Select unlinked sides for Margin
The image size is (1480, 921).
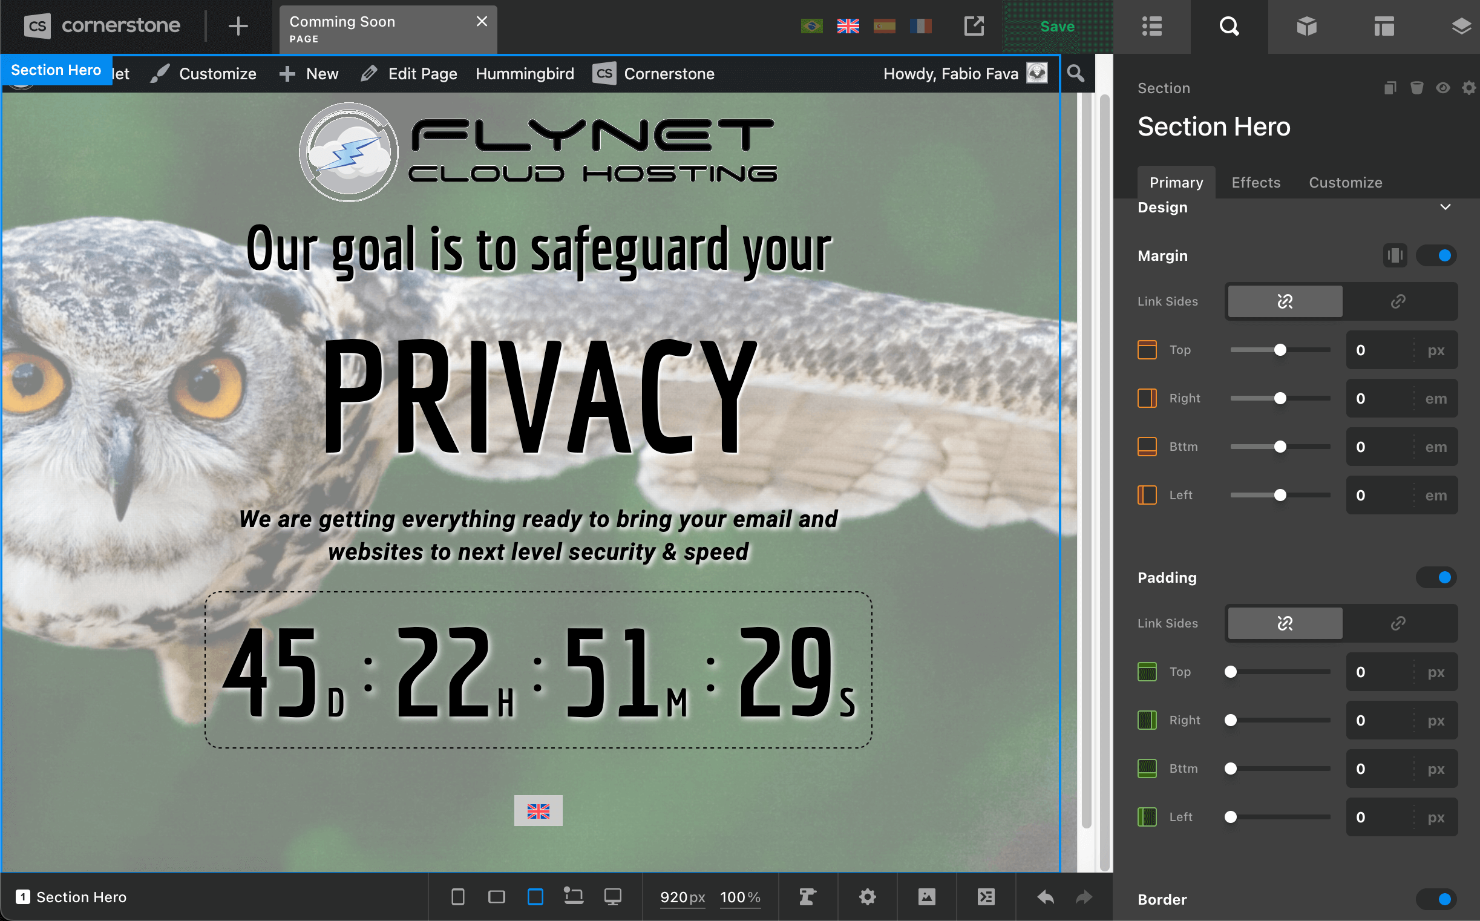[x=1285, y=301]
